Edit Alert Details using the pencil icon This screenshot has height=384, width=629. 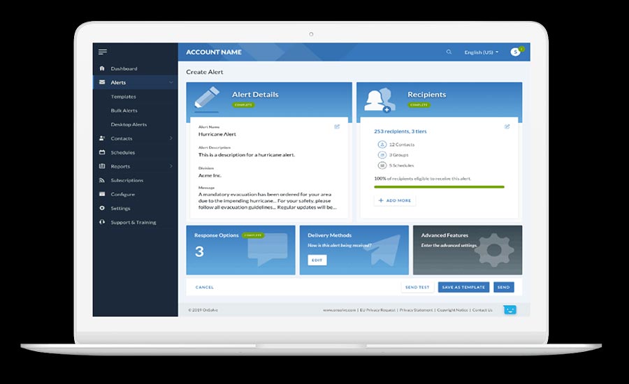click(x=337, y=126)
